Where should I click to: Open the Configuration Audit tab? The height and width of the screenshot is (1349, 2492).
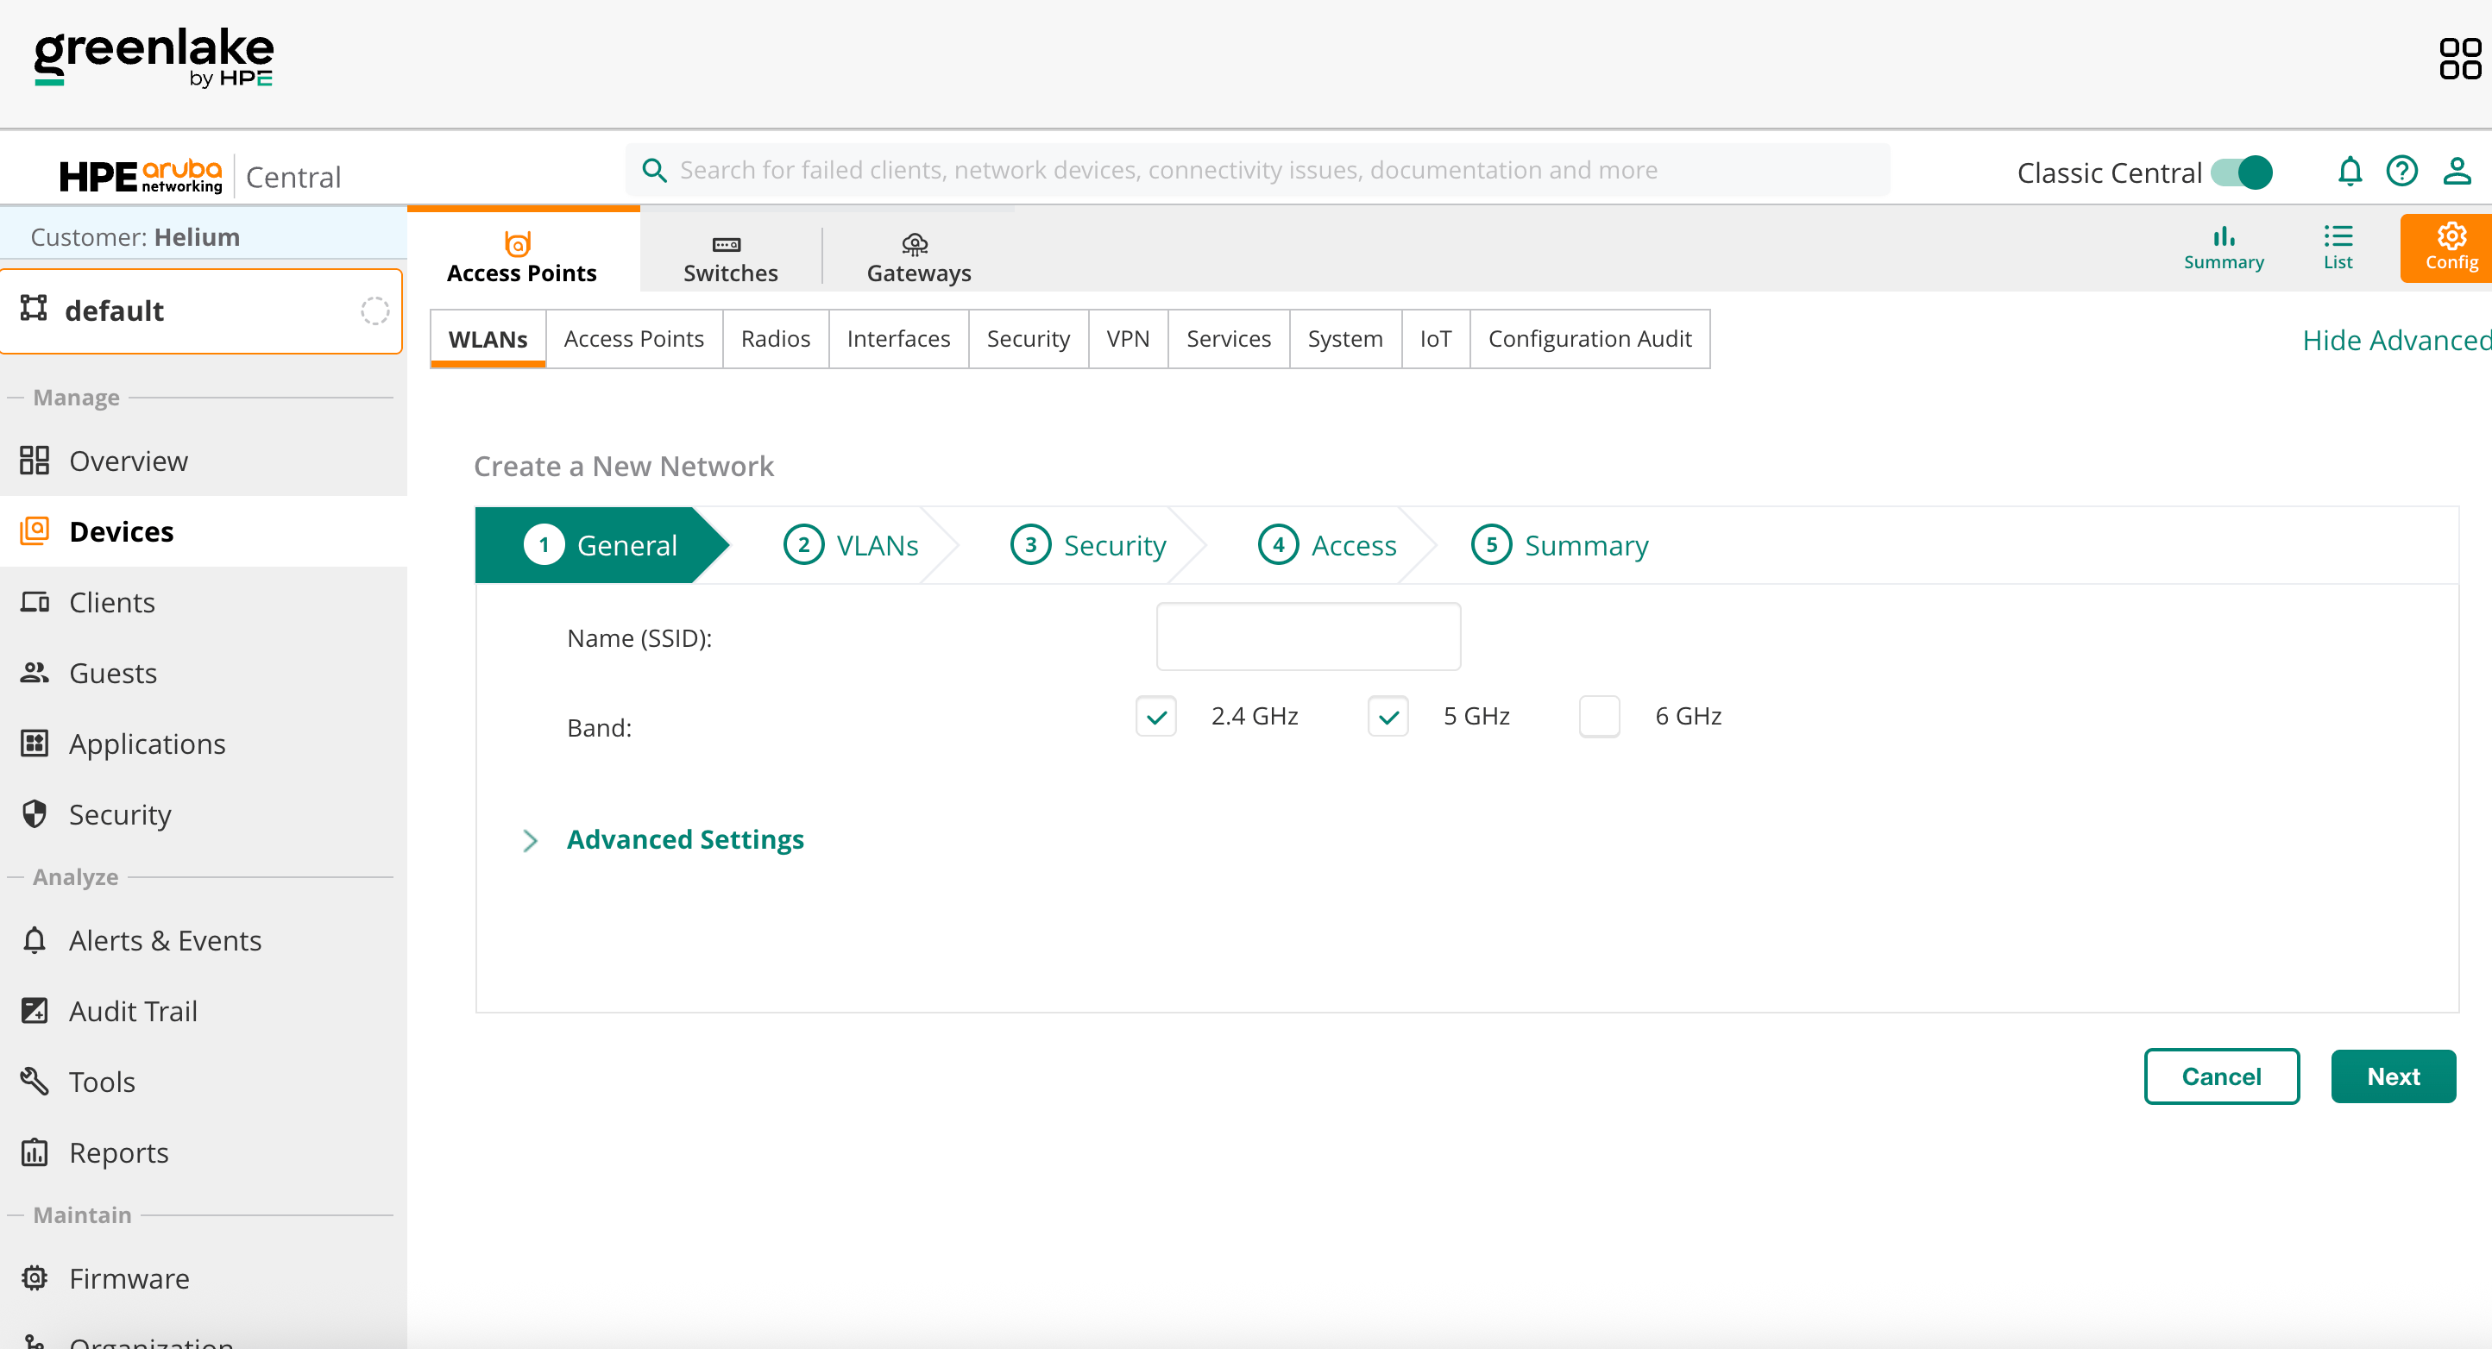(1589, 338)
